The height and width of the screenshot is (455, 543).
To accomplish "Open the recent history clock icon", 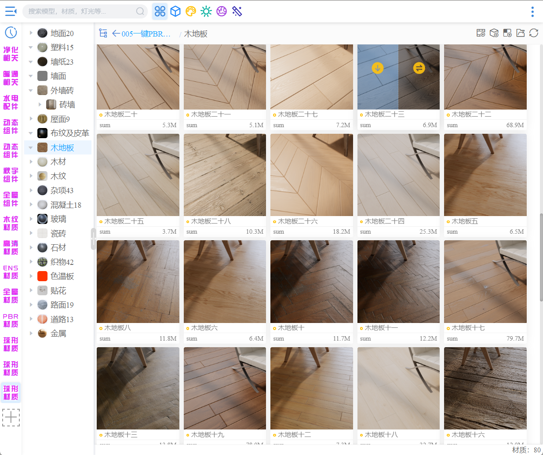I will point(11,33).
